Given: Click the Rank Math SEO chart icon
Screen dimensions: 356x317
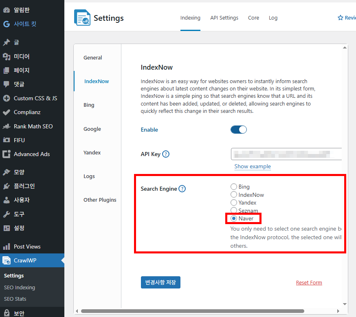Looking at the screenshot, I should point(7,126).
